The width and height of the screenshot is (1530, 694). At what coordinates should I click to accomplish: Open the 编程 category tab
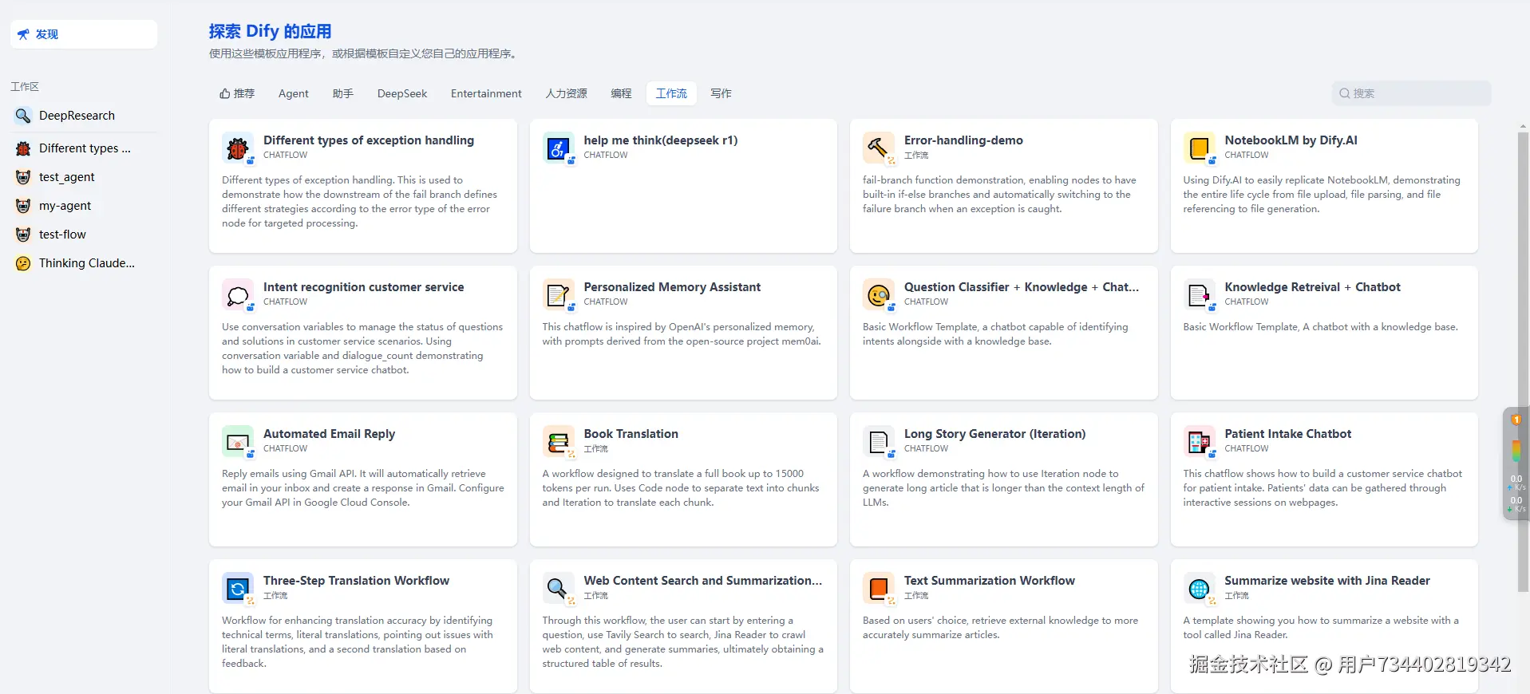[x=621, y=93]
